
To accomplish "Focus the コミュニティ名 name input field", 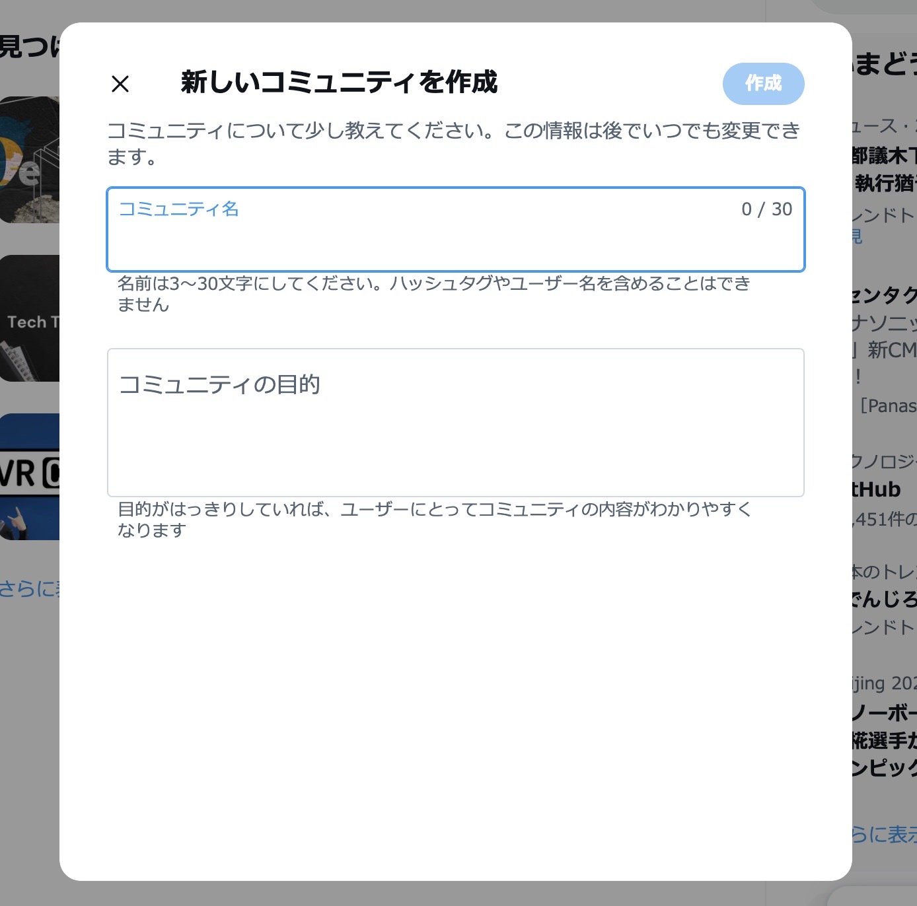I will point(456,230).
